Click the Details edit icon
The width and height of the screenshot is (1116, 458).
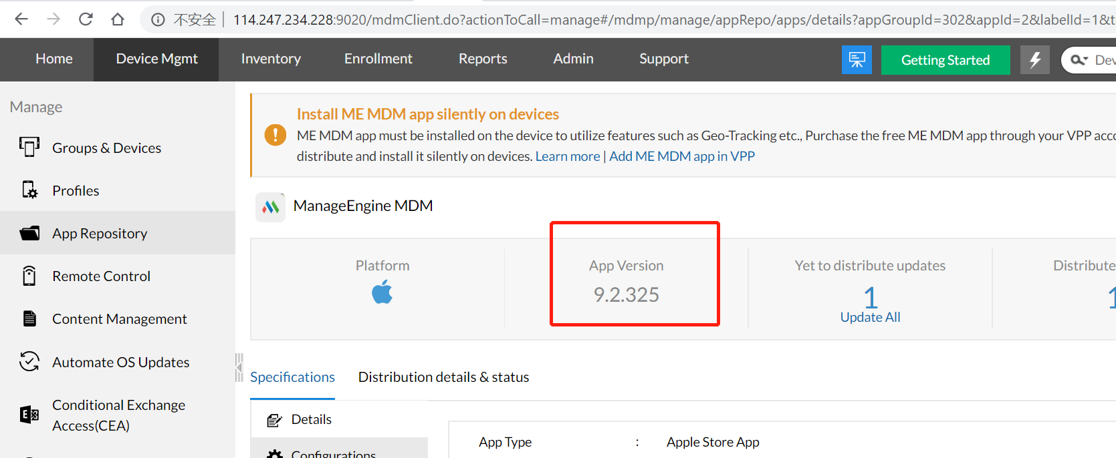274,420
